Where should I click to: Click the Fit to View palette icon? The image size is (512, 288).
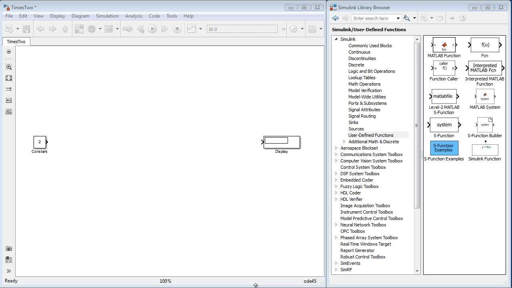pyautogui.click(x=9, y=78)
